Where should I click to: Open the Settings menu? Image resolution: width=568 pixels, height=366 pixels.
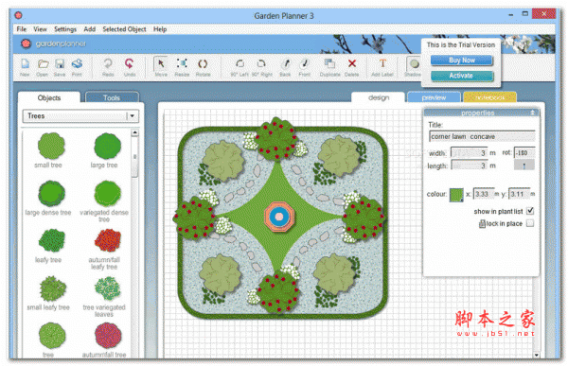65,29
